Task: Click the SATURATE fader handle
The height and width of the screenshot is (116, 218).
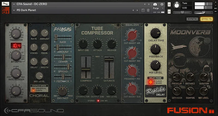Action: 109,59
